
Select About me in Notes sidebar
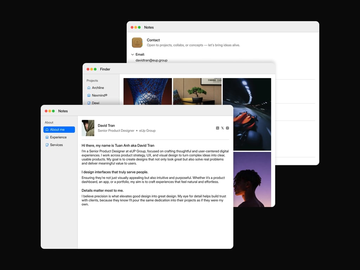(x=59, y=129)
